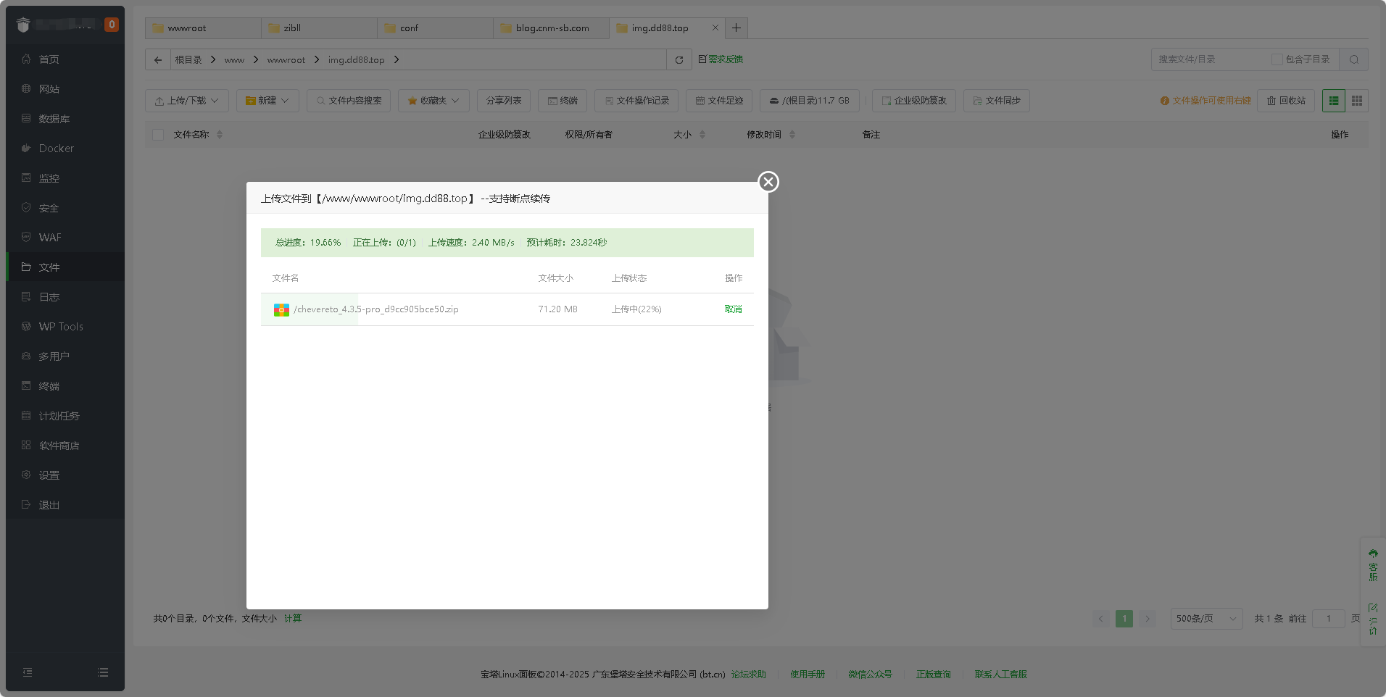This screenshot has height=697, width=1386.
Task: Check the select-all files checkbox
Action: point(158,135)
